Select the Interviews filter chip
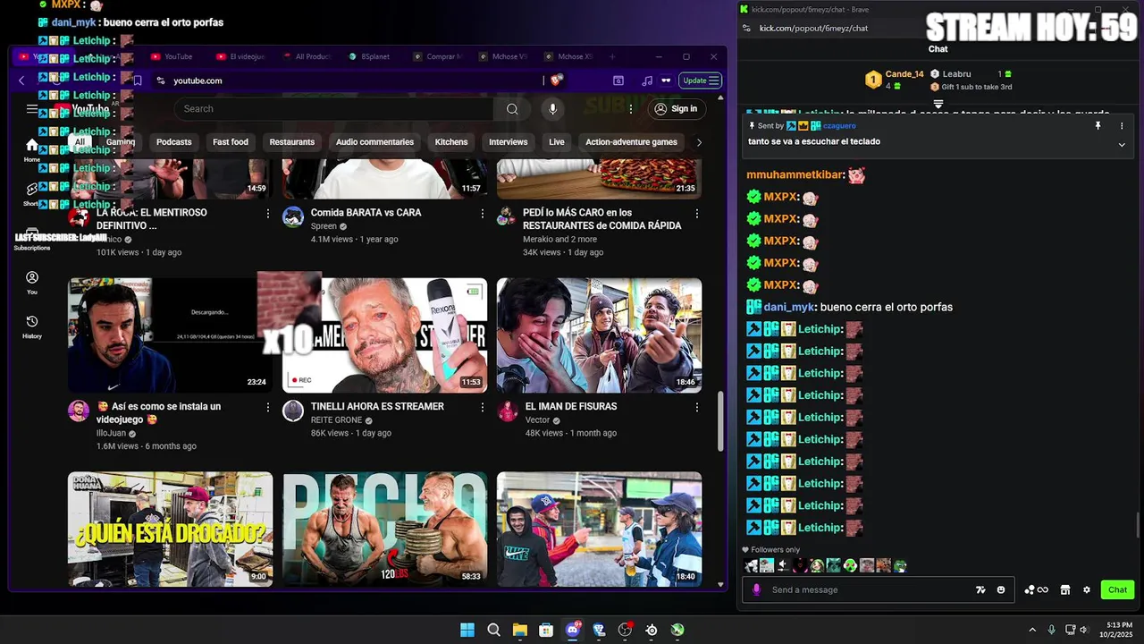 pyautogui.click(x=509, y=142)
